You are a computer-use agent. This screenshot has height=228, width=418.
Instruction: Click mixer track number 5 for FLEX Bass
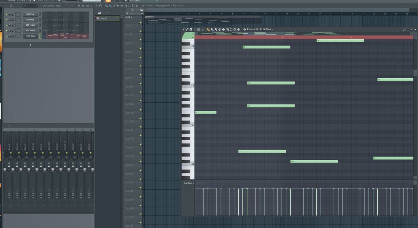point(18,36)
